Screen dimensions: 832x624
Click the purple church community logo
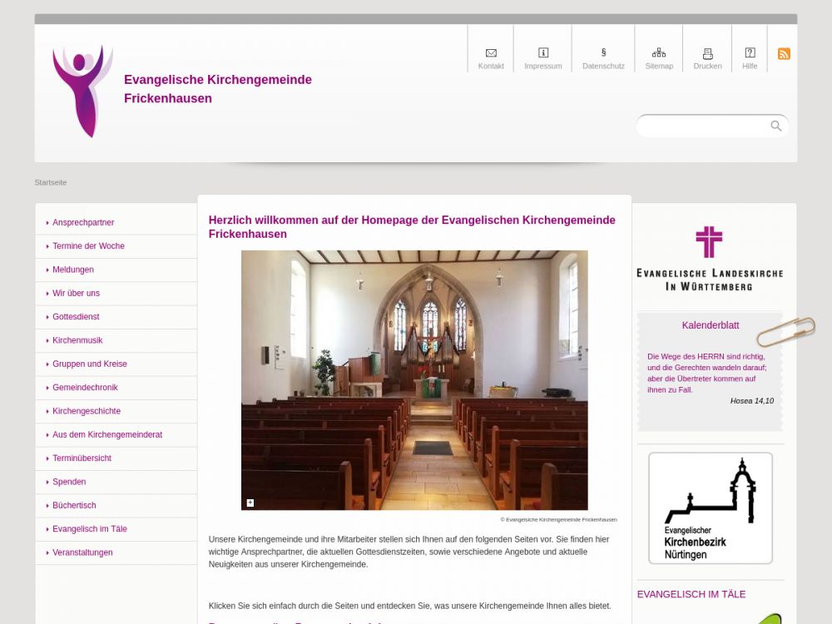coord(82,91)
